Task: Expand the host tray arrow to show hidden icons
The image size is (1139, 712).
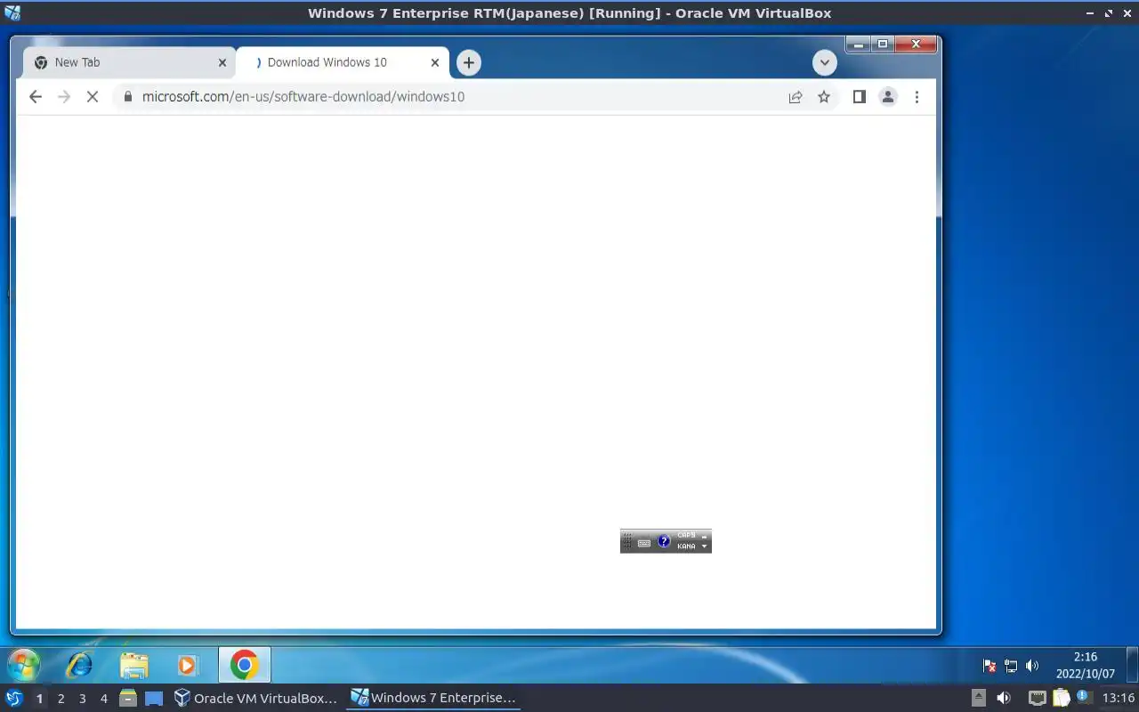Action: tap(978, 699)
